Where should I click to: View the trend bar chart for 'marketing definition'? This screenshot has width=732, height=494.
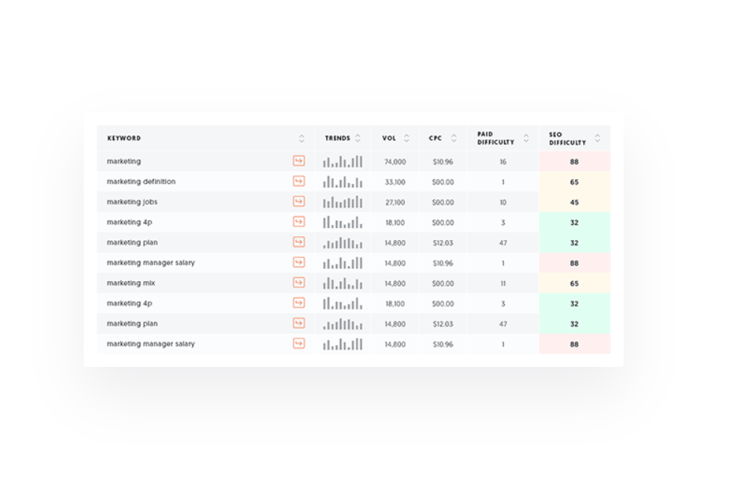342,182
